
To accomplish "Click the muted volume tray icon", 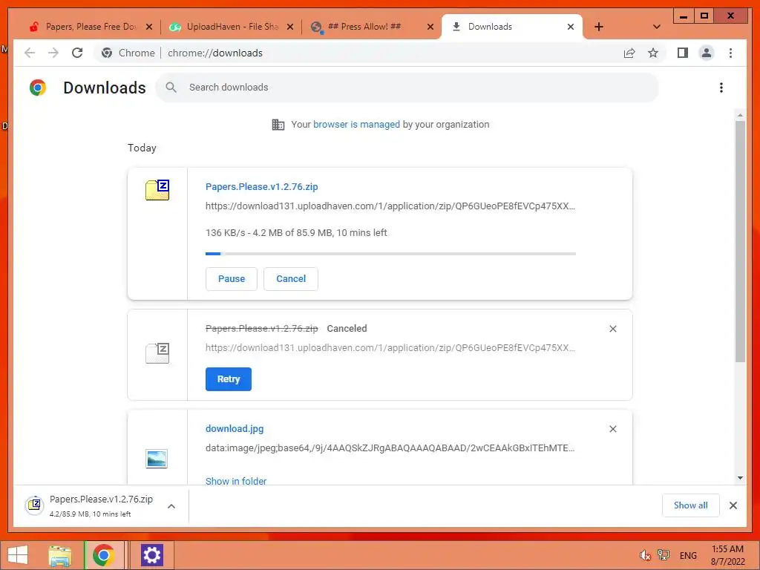I will [645, 555].
